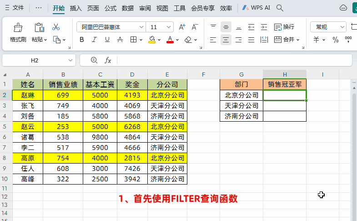The height and width of the screenshot is (221, 357).
Task: Click the percent style icon
Action: tap(336, 40)
